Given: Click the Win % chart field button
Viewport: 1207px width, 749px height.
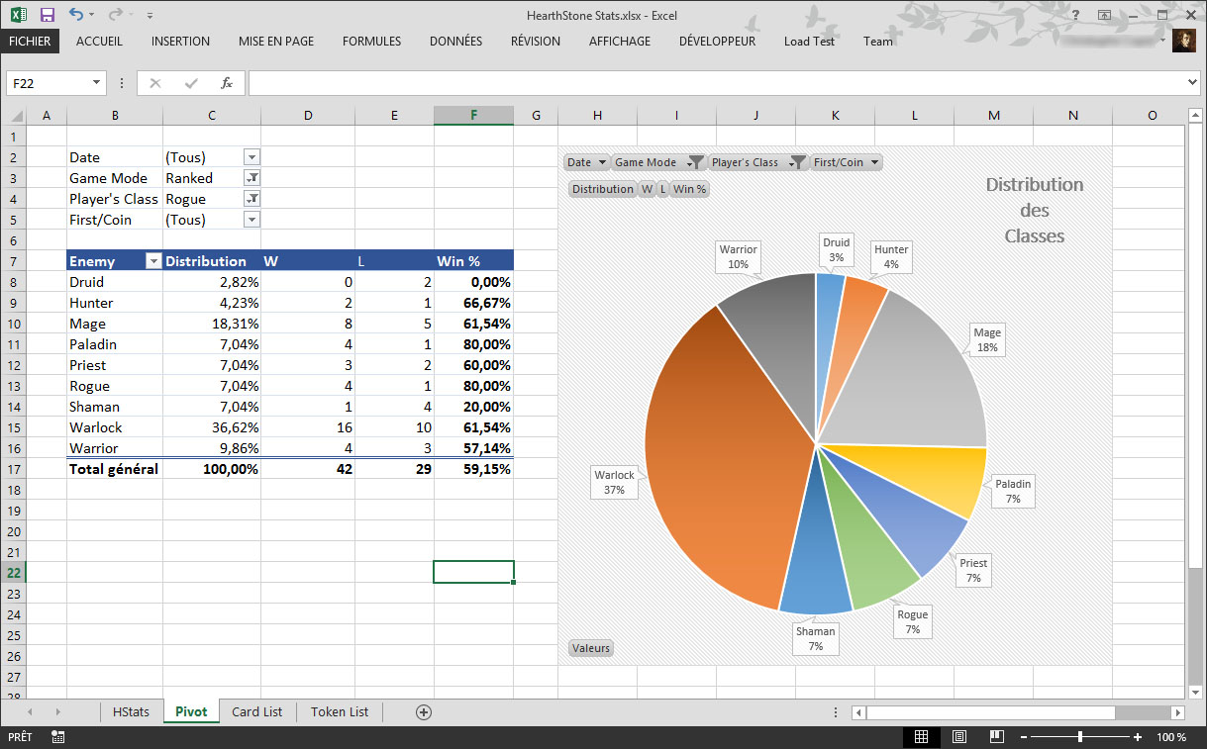Looking at the screenshot, I should [x=690, y=189].
